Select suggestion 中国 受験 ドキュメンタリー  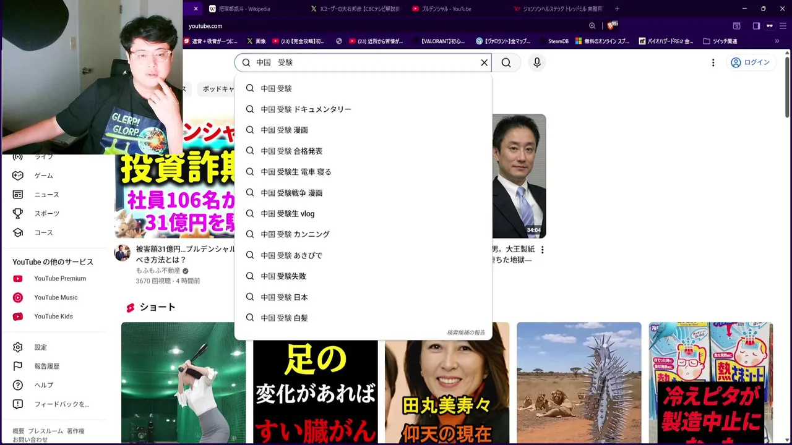click(363, 109)
